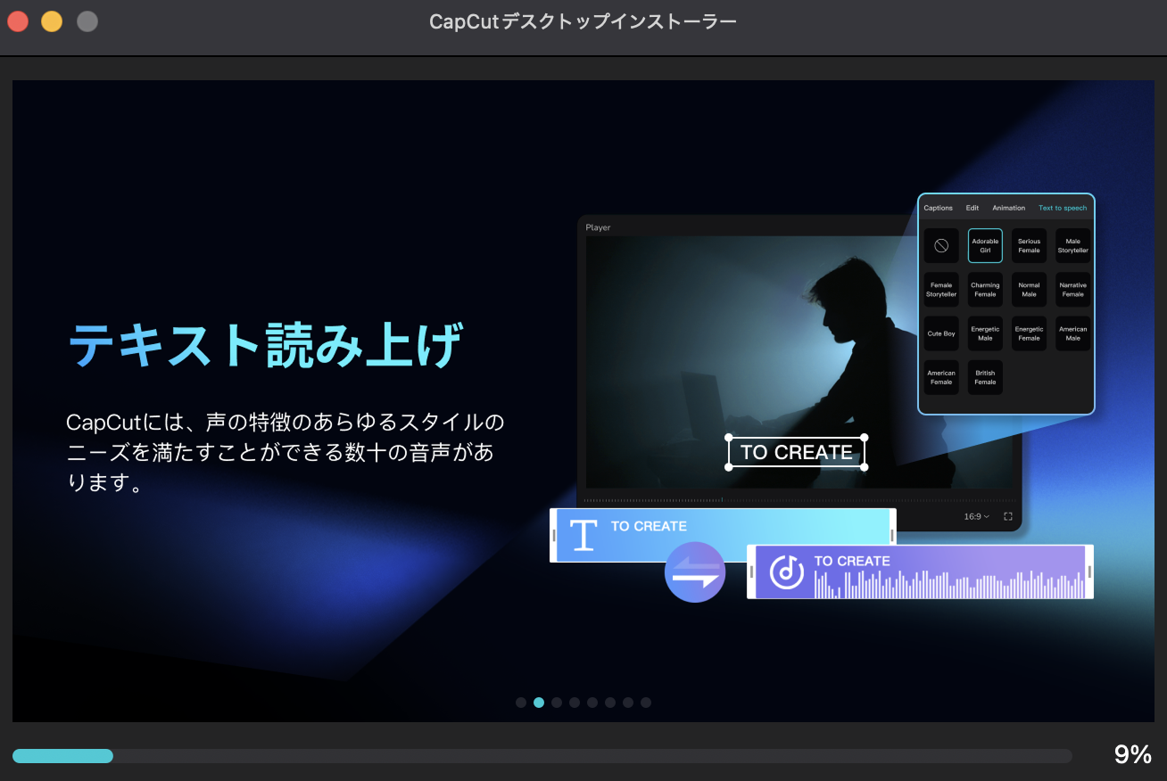The image size is (1167, 781).
Task: Select the Adorable Girl voice tile
Action: (x=985, y=246)
